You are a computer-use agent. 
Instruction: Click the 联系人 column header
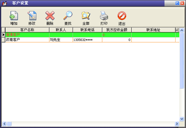click(x=61, y=30)
